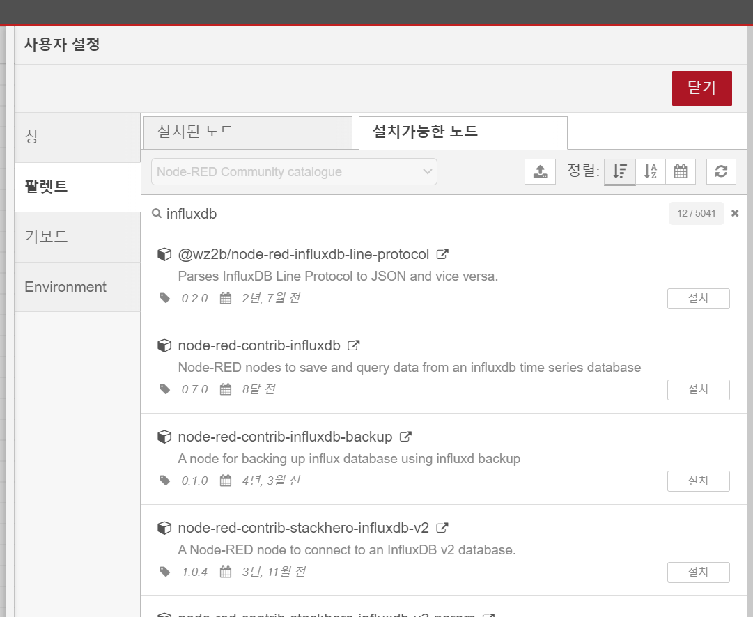Click the search magnifier icon
This screenshot has width=753, height=617.
tap(156, 213)
